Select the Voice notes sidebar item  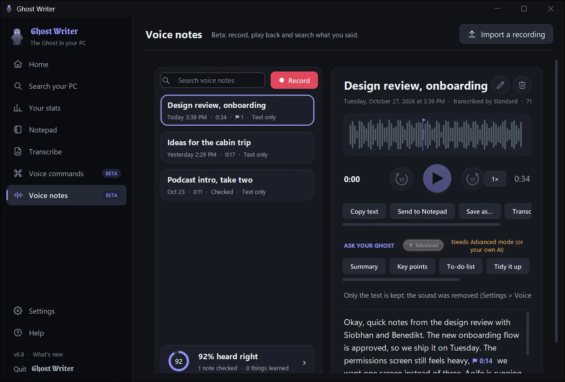[x=66, y=195]
